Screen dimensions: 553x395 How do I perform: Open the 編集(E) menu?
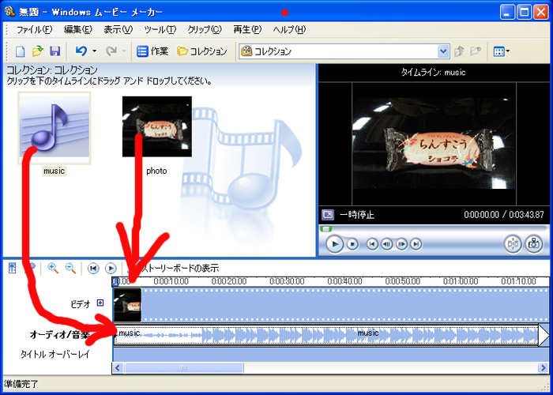78,30
